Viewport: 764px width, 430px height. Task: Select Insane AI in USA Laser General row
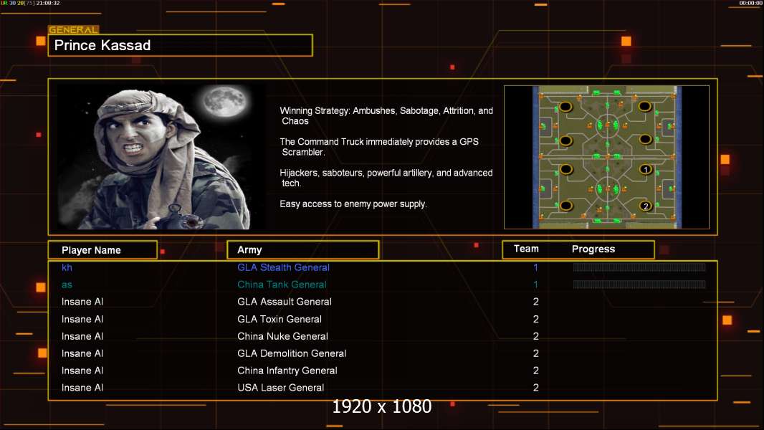coord(82,388)
